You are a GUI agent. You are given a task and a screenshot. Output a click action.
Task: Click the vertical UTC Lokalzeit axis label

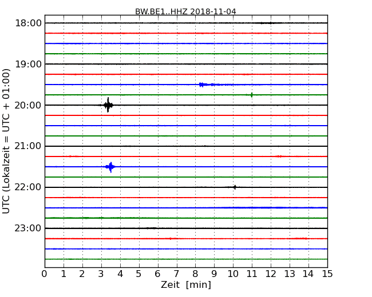coord(6,141)
